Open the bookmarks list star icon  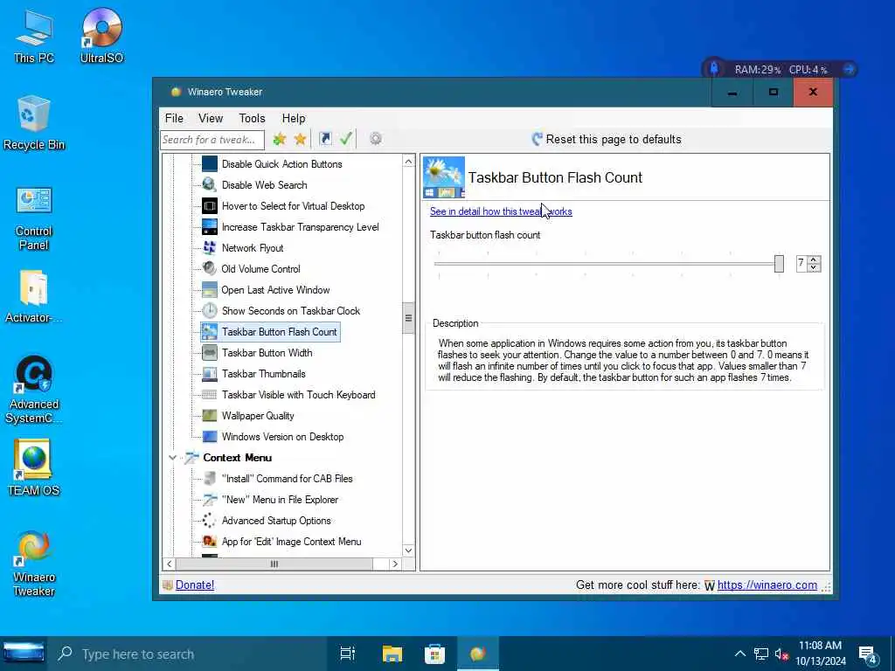tap(301, 139)
